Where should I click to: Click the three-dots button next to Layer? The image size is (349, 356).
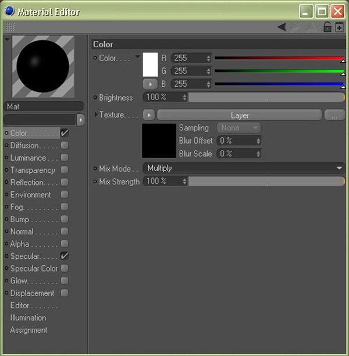(334, 115)
